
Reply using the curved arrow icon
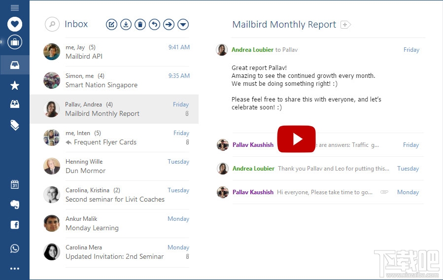tap(155, 25)
